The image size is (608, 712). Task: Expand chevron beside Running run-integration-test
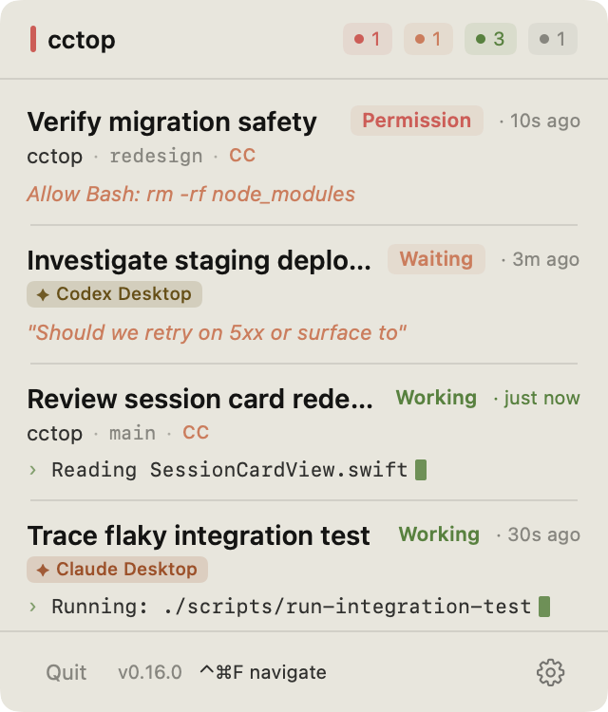pyautogui.click(x=32, y=607)
